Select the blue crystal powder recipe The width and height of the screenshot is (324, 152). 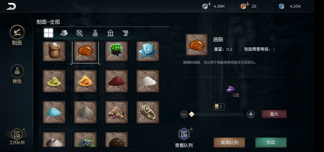point(54,112)
